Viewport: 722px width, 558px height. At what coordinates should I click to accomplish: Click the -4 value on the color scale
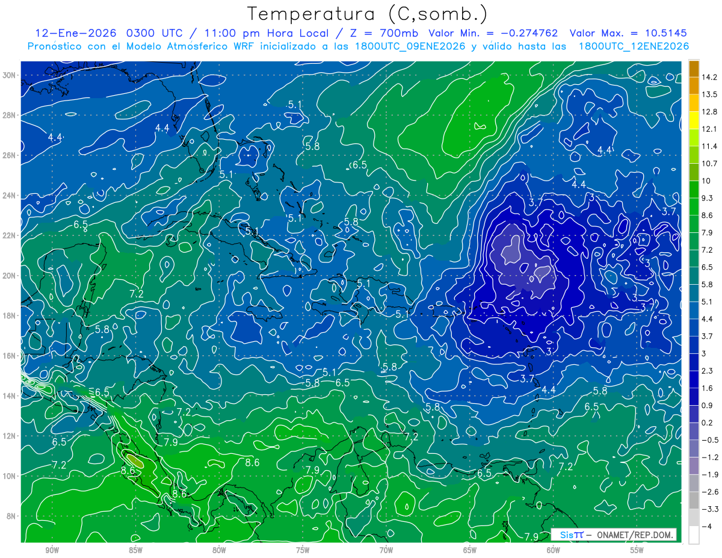[707, 526]
